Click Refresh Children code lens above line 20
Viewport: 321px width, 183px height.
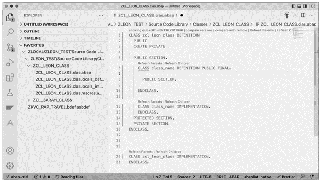pos(168,152)
